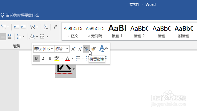The width and height of the screenshot is (197, 111).
Task: Click the multilevel list icon
Action: pos(3,27)
